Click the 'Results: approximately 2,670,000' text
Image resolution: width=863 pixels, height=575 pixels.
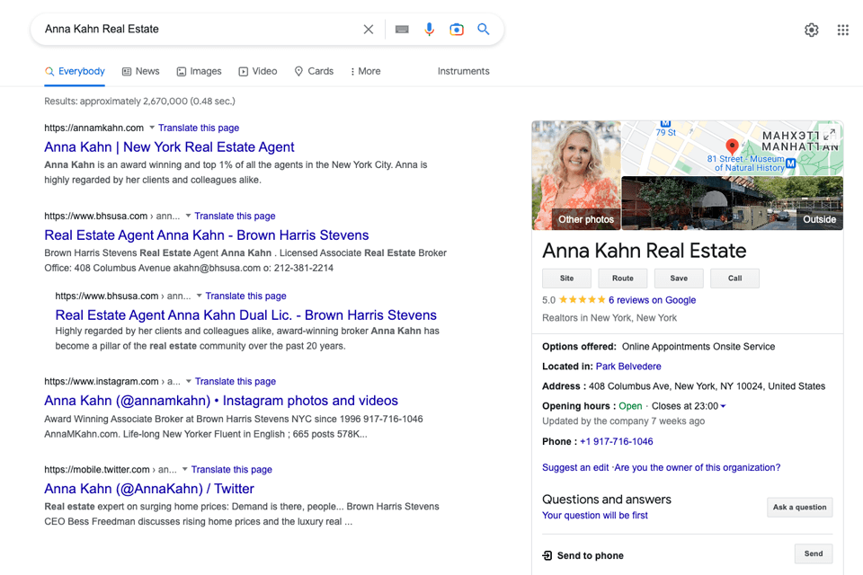(x=140, y=102)
